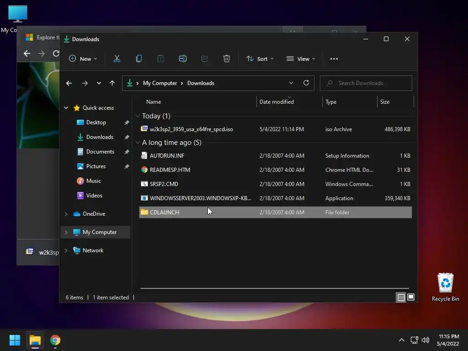Show hidden tray icons chevron

(402, 340)
